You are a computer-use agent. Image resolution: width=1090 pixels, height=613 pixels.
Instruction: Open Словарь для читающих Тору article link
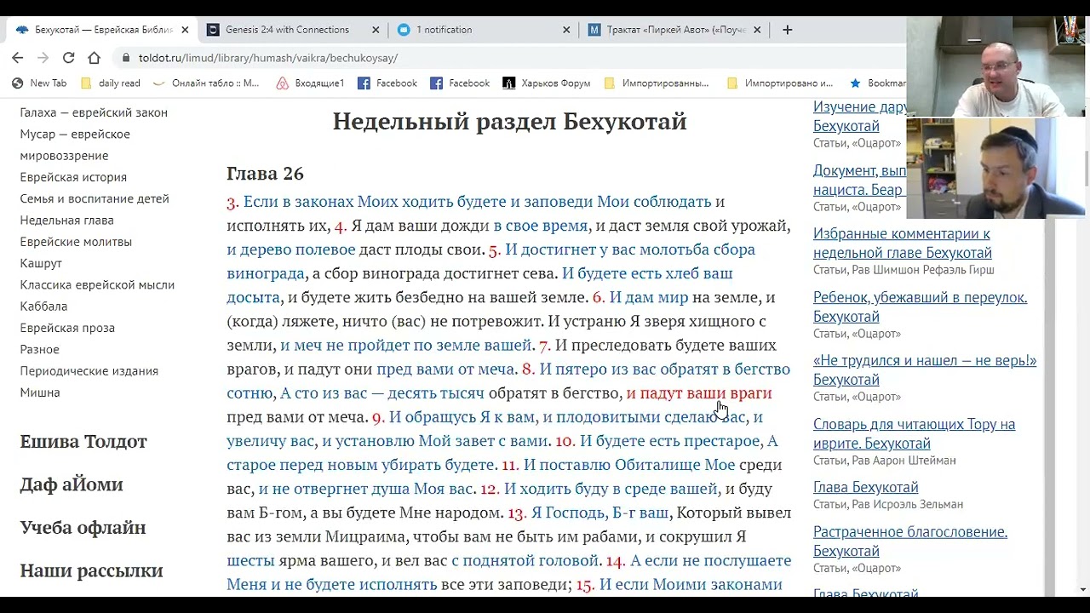tap(914, 433)
